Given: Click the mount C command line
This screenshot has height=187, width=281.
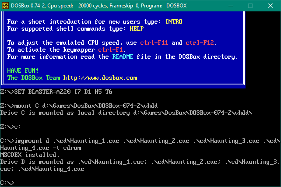Looking at the screenshot, I should (x=79, y=106).
